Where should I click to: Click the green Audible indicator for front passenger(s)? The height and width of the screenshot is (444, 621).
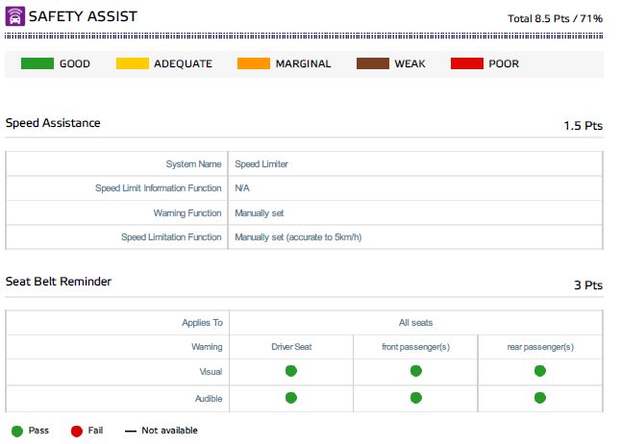pos(415,397)
